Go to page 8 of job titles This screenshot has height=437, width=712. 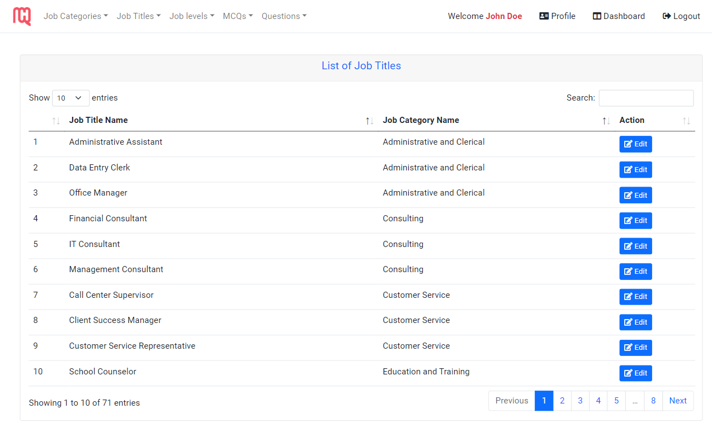click(653, 401)
